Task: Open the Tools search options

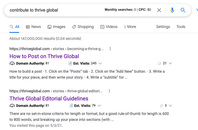Action: click(x=181, y=27)
